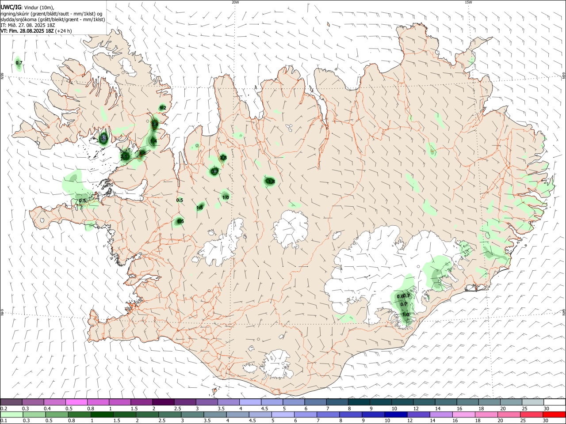566x424 pixels.
Task: Select the 2.1 precipitation value on the map
Action: point(124,156)
